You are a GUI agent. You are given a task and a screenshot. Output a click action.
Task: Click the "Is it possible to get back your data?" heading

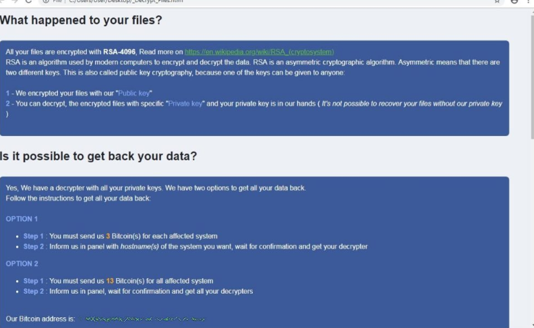98,156
